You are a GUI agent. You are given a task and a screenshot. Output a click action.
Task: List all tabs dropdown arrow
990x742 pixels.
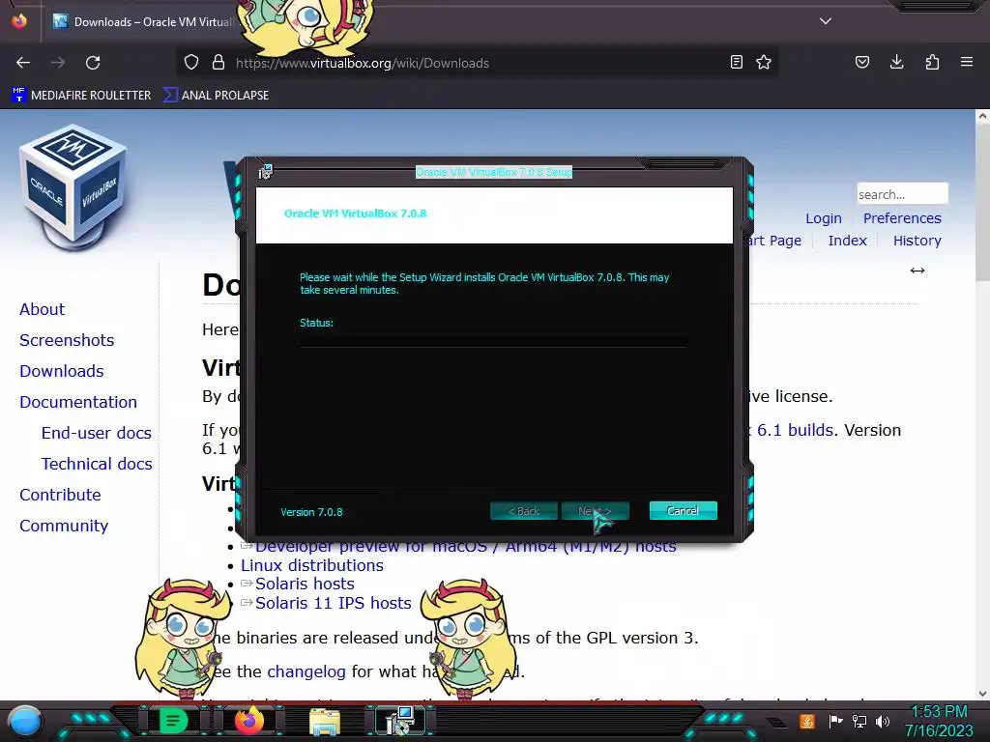point(826,21)
